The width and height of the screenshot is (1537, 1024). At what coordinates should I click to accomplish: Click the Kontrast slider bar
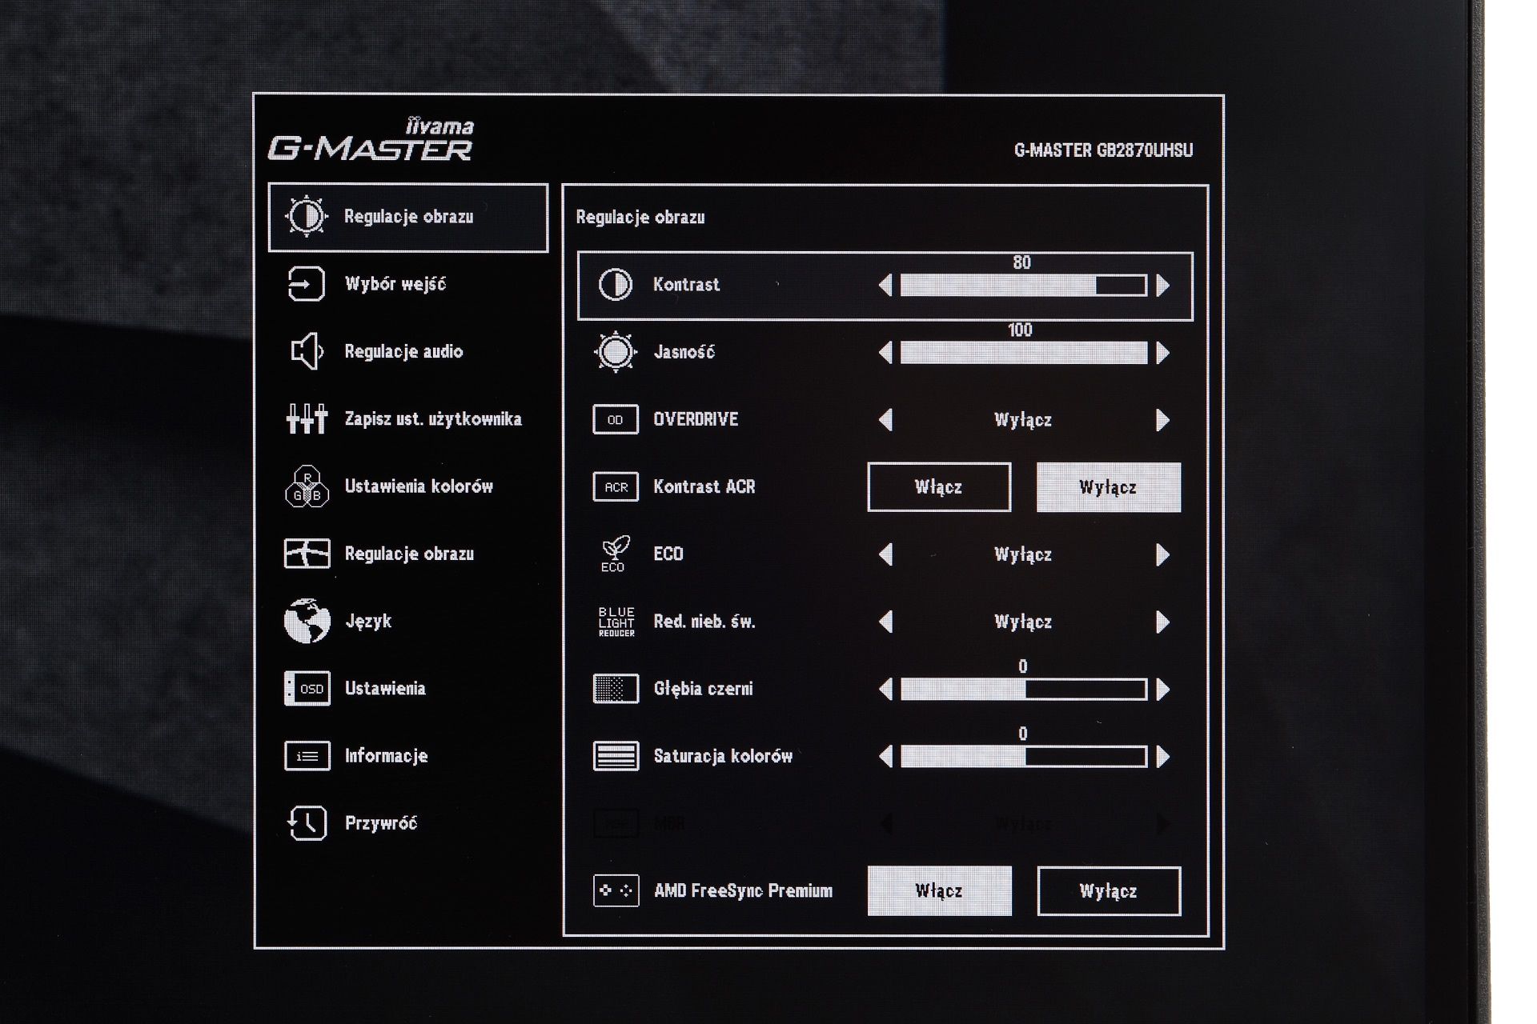tap(1024, 286)
